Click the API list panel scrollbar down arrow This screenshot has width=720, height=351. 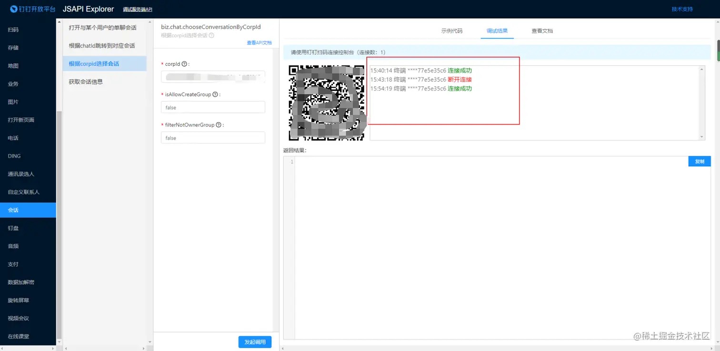(x=150, y=342)
